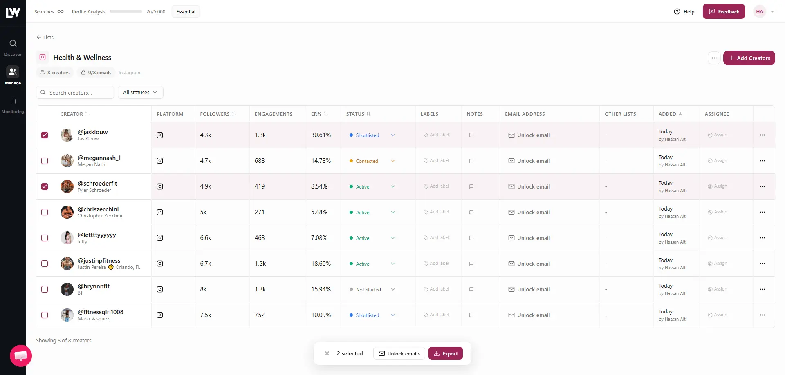The height and width of the screenshot is (375, 785).
Task: Open the list options three-dot menu
Action: click(714, 58)
